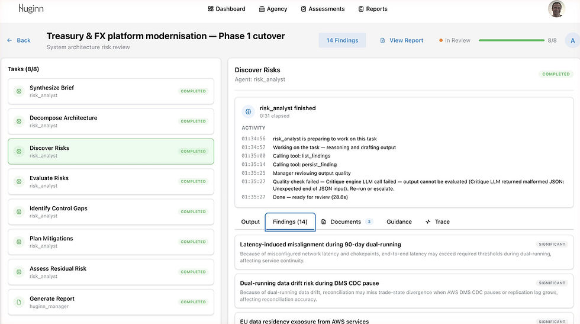This screenshot has height=324, width=580.
Task: Click the 'Calling tool: list_findings' log entry
Action: pos(301,156)
